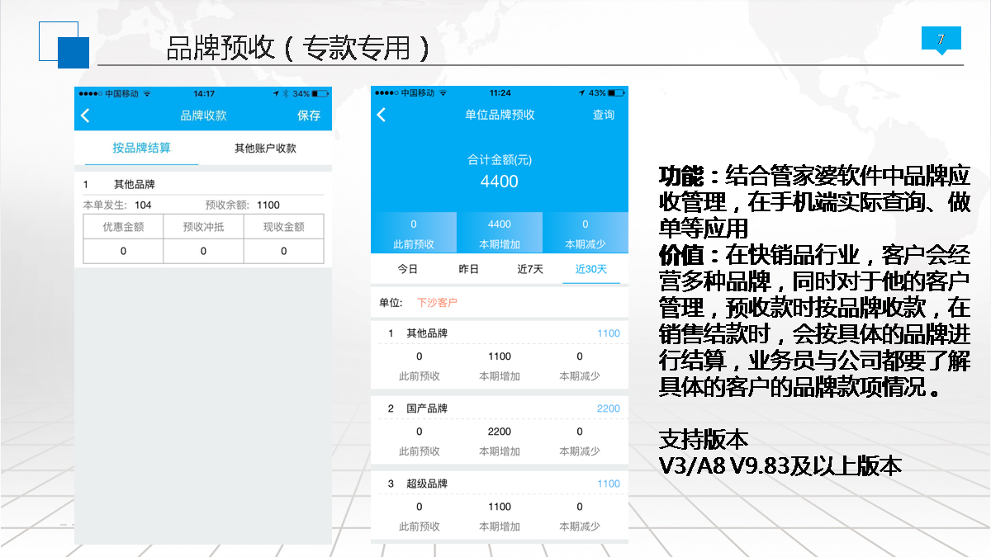Tap back arrow in 单位品牌预收 screen
This screenshot has height=557, width=991.
tap(382, 115)
